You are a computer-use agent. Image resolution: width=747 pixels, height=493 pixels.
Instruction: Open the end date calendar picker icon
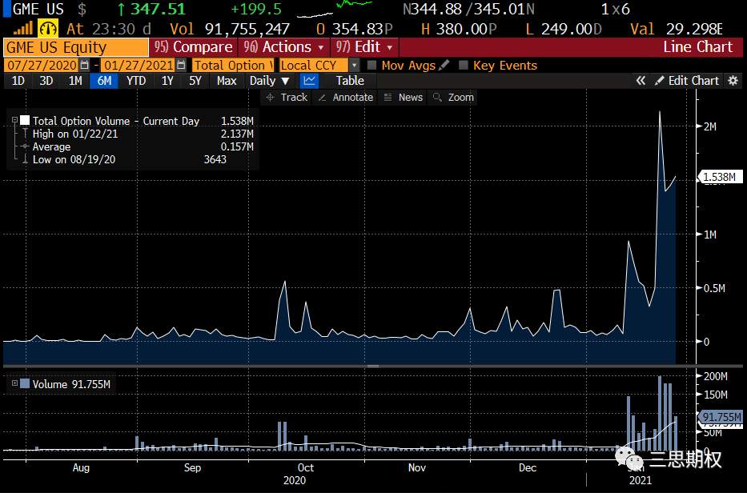(181, 65)
